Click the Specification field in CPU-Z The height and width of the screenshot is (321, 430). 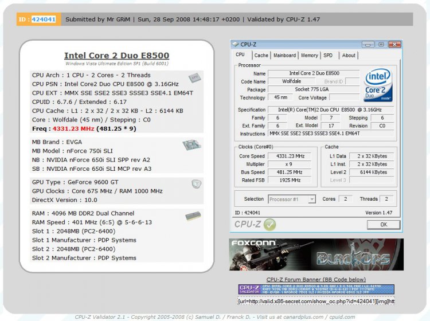tap(331, 109)
